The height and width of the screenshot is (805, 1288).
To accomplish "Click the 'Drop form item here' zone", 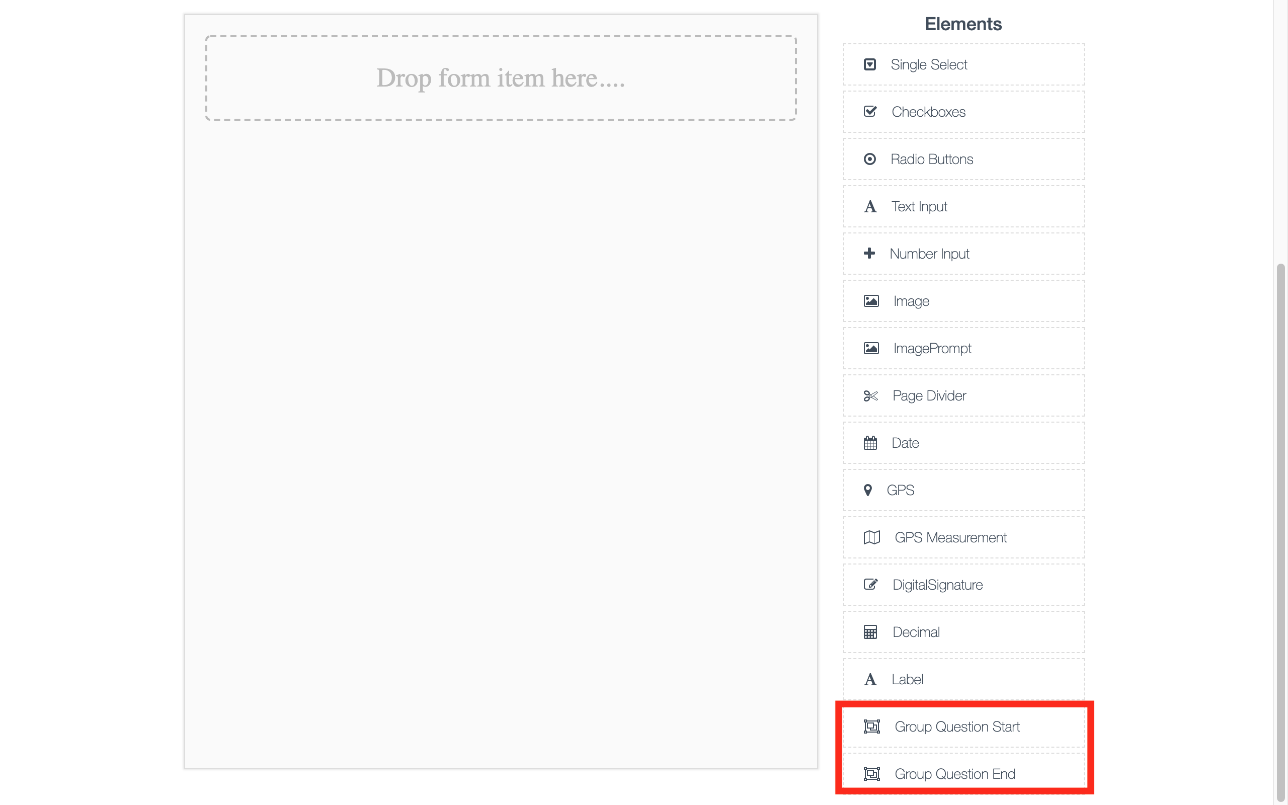I will pos(500,78).
